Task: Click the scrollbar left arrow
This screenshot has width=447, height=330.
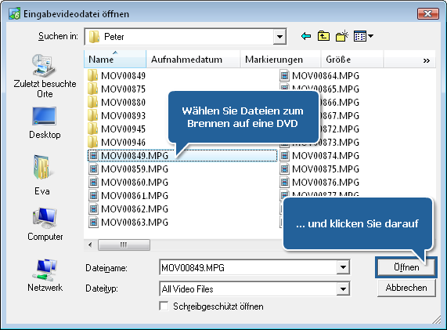Action: click(x=90, y=245)
